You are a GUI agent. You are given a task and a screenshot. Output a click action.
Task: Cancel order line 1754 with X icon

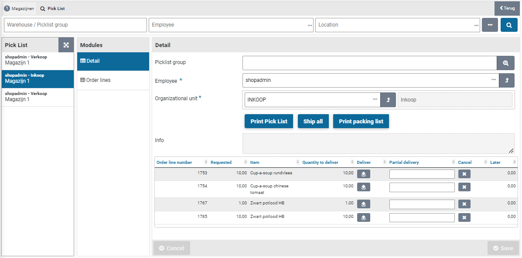click(464, 187)
